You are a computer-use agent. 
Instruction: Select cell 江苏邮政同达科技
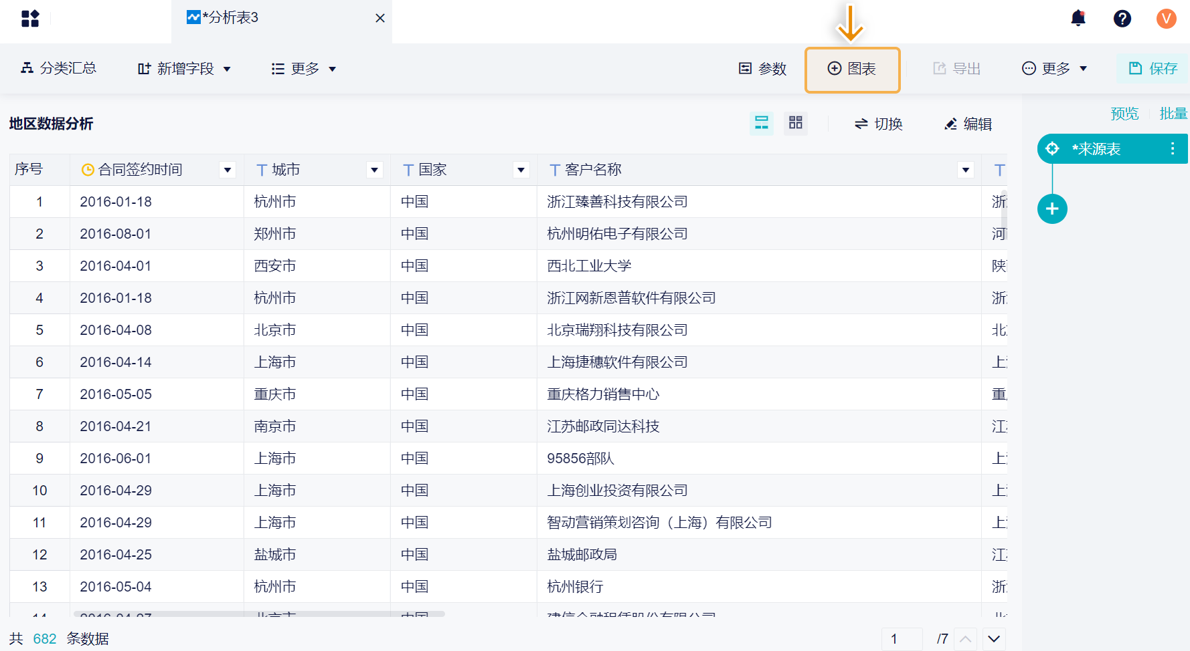pyautogui.click(x=759, y=426)
